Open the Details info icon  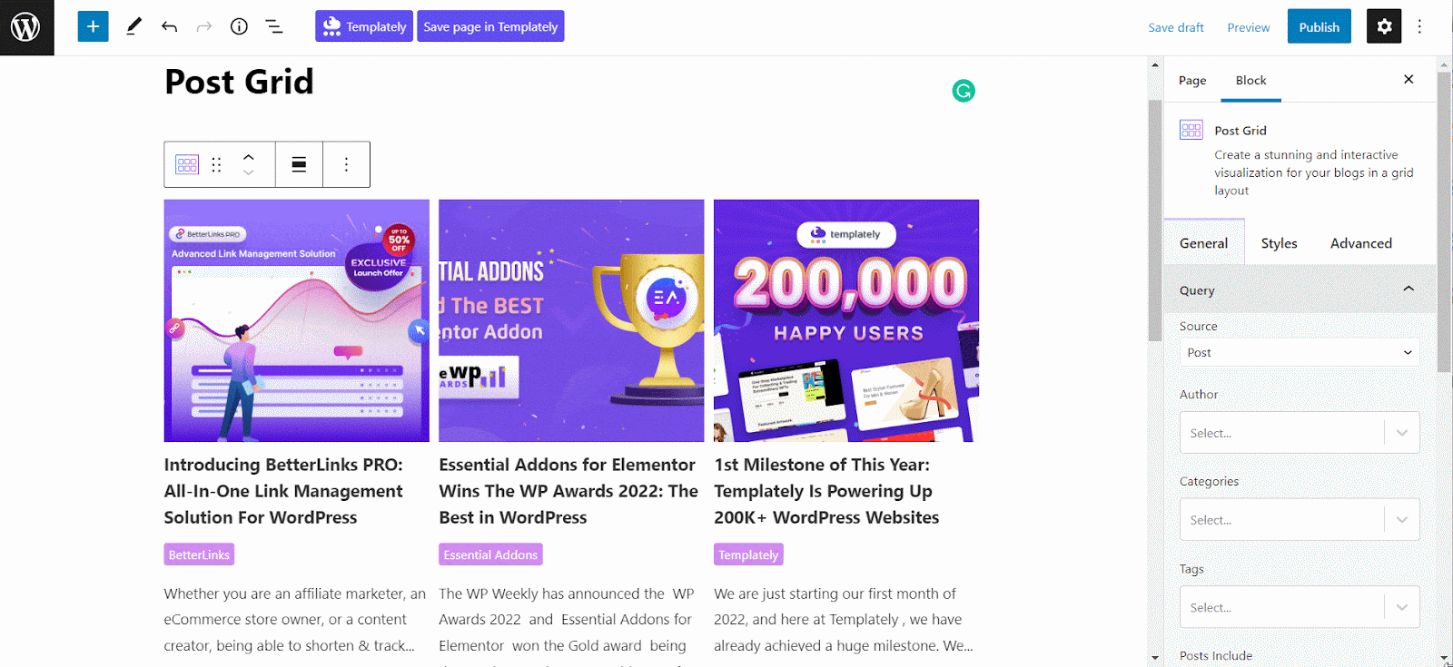click(239, 26)
